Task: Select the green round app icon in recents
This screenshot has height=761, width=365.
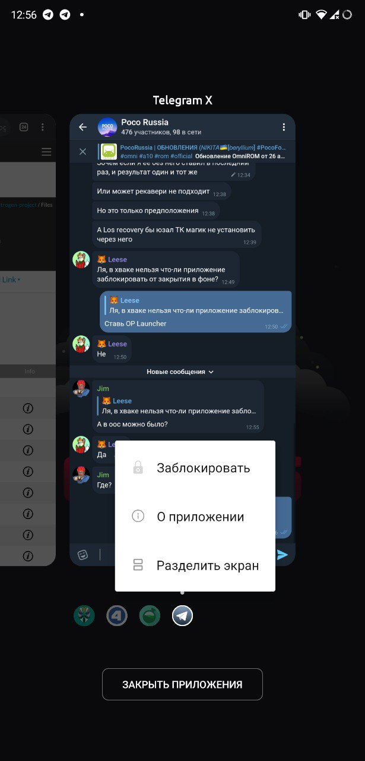Action: click(x=150, y=616)
